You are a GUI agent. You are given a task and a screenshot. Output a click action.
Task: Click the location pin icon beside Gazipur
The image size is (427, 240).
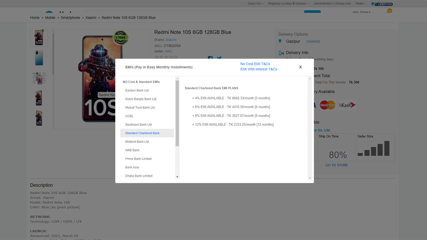(280, 41)
